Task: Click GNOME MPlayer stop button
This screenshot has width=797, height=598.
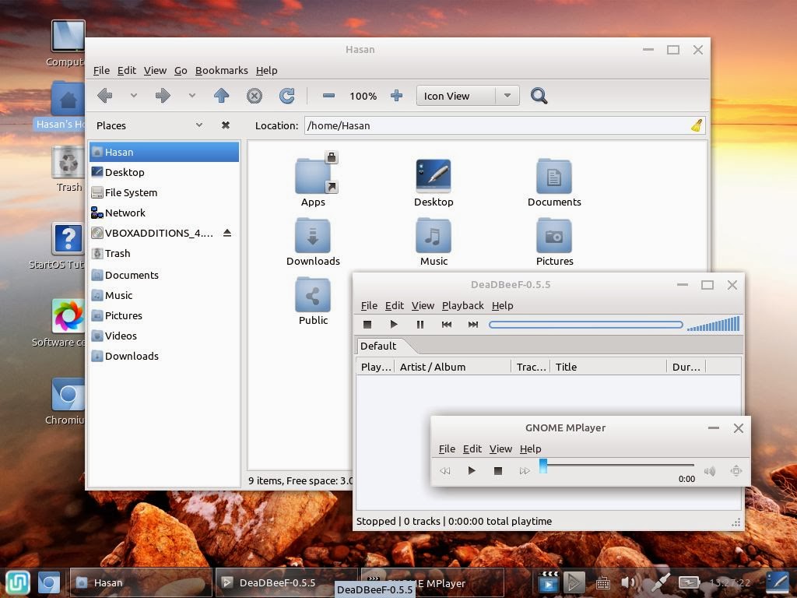Action: [498, 471]
